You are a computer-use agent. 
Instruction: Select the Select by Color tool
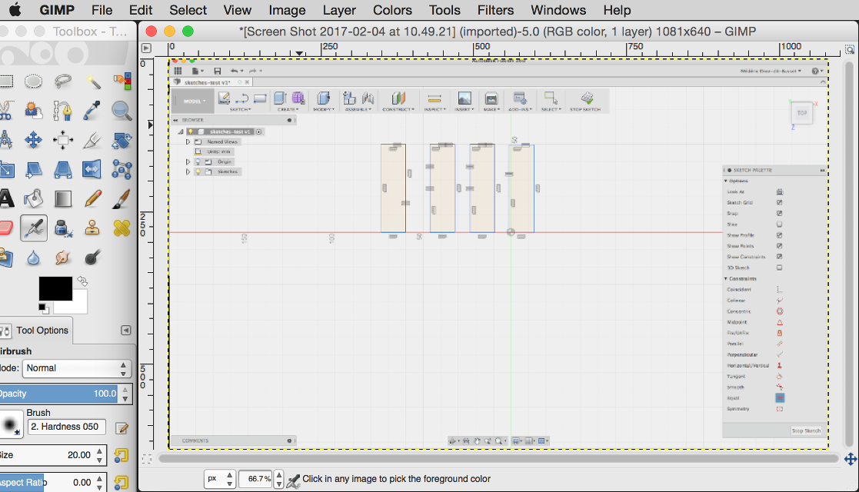click(x=122, y=81)
